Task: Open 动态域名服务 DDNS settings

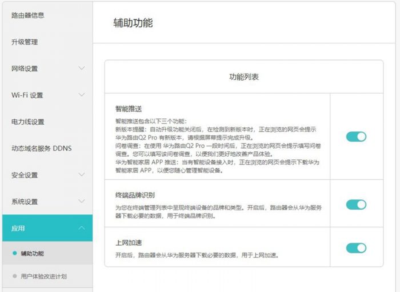Action: (42, 149)
